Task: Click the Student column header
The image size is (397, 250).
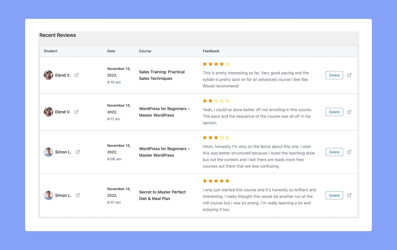Action: coord(51,51)
